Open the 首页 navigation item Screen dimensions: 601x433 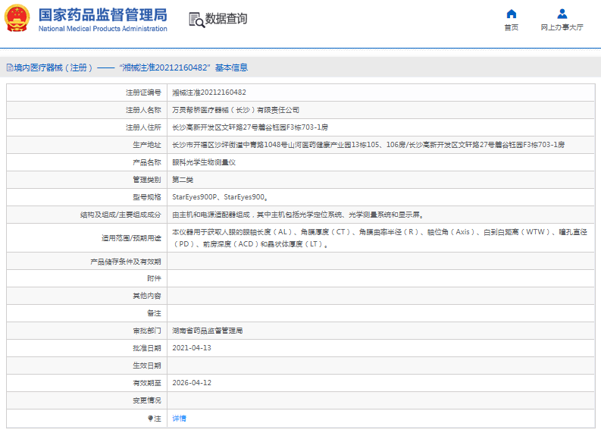click(x=512, y=27)
